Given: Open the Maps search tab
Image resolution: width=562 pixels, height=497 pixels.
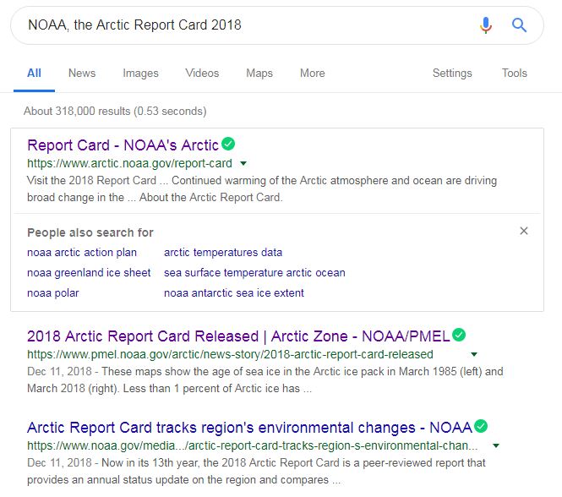Looking at the screenshot, I should (259, 74).
